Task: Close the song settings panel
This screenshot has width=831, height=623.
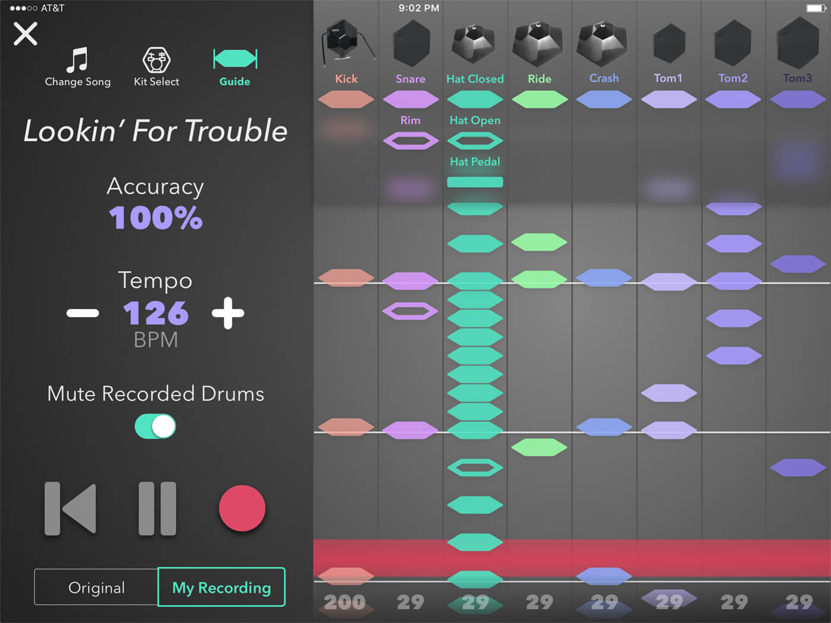Action: click(26, 34)
